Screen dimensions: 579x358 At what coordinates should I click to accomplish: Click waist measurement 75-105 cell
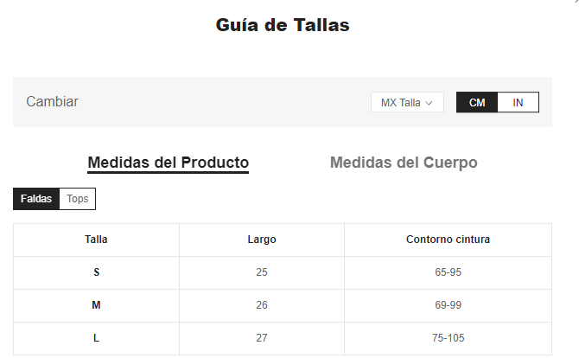click(x=448, y=338)
